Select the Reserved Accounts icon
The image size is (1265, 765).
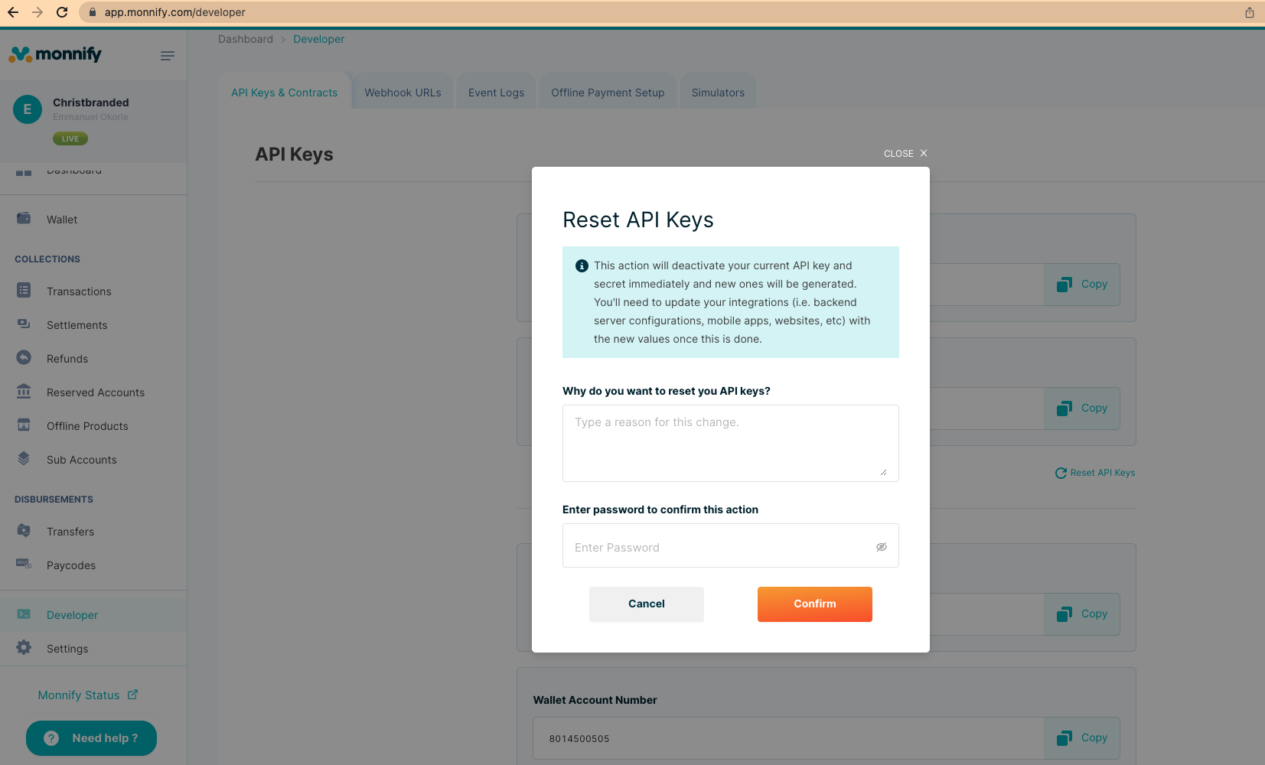pos(24,392)
